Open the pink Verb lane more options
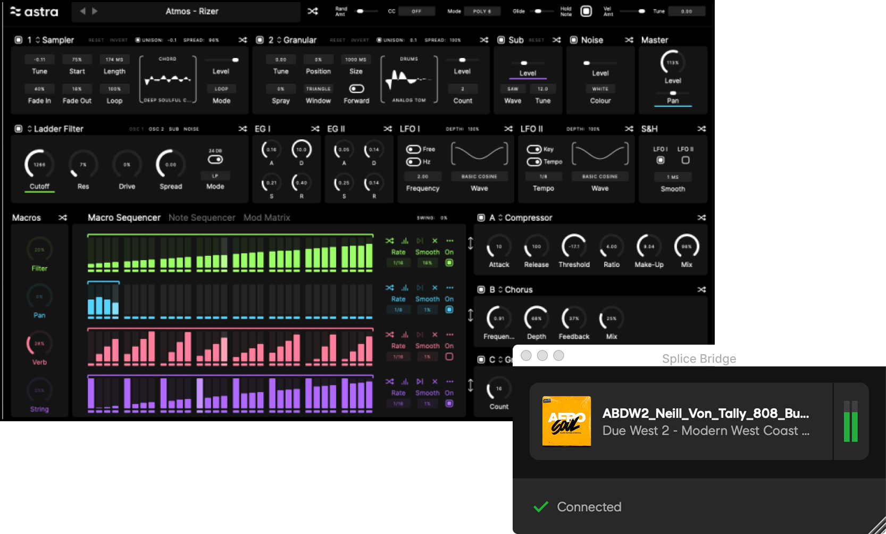 [450, 335]
